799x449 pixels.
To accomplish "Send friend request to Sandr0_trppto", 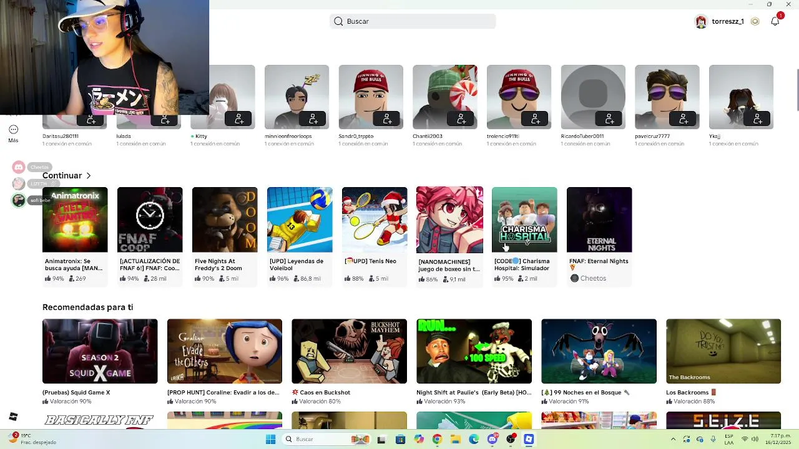I will pos(387,119).
